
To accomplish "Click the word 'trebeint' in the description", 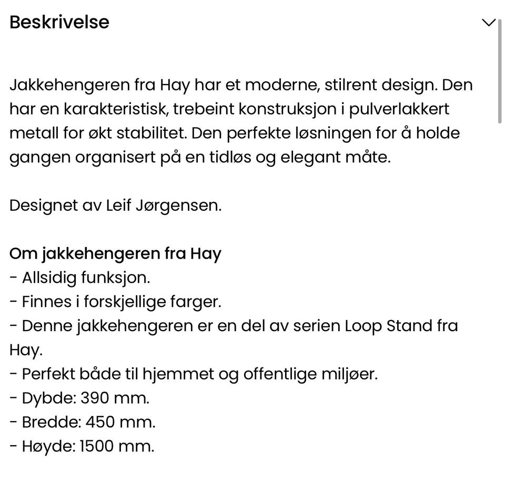I will tap(203, 109).
